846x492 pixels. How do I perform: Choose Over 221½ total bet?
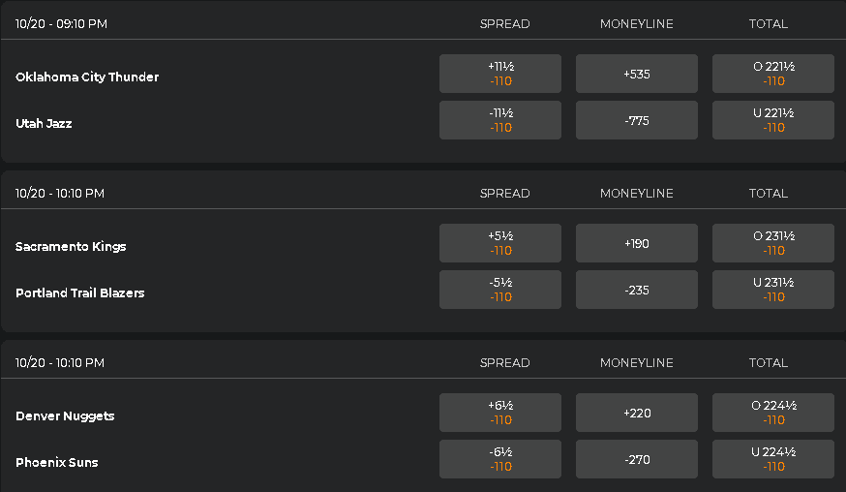point(773,74)
